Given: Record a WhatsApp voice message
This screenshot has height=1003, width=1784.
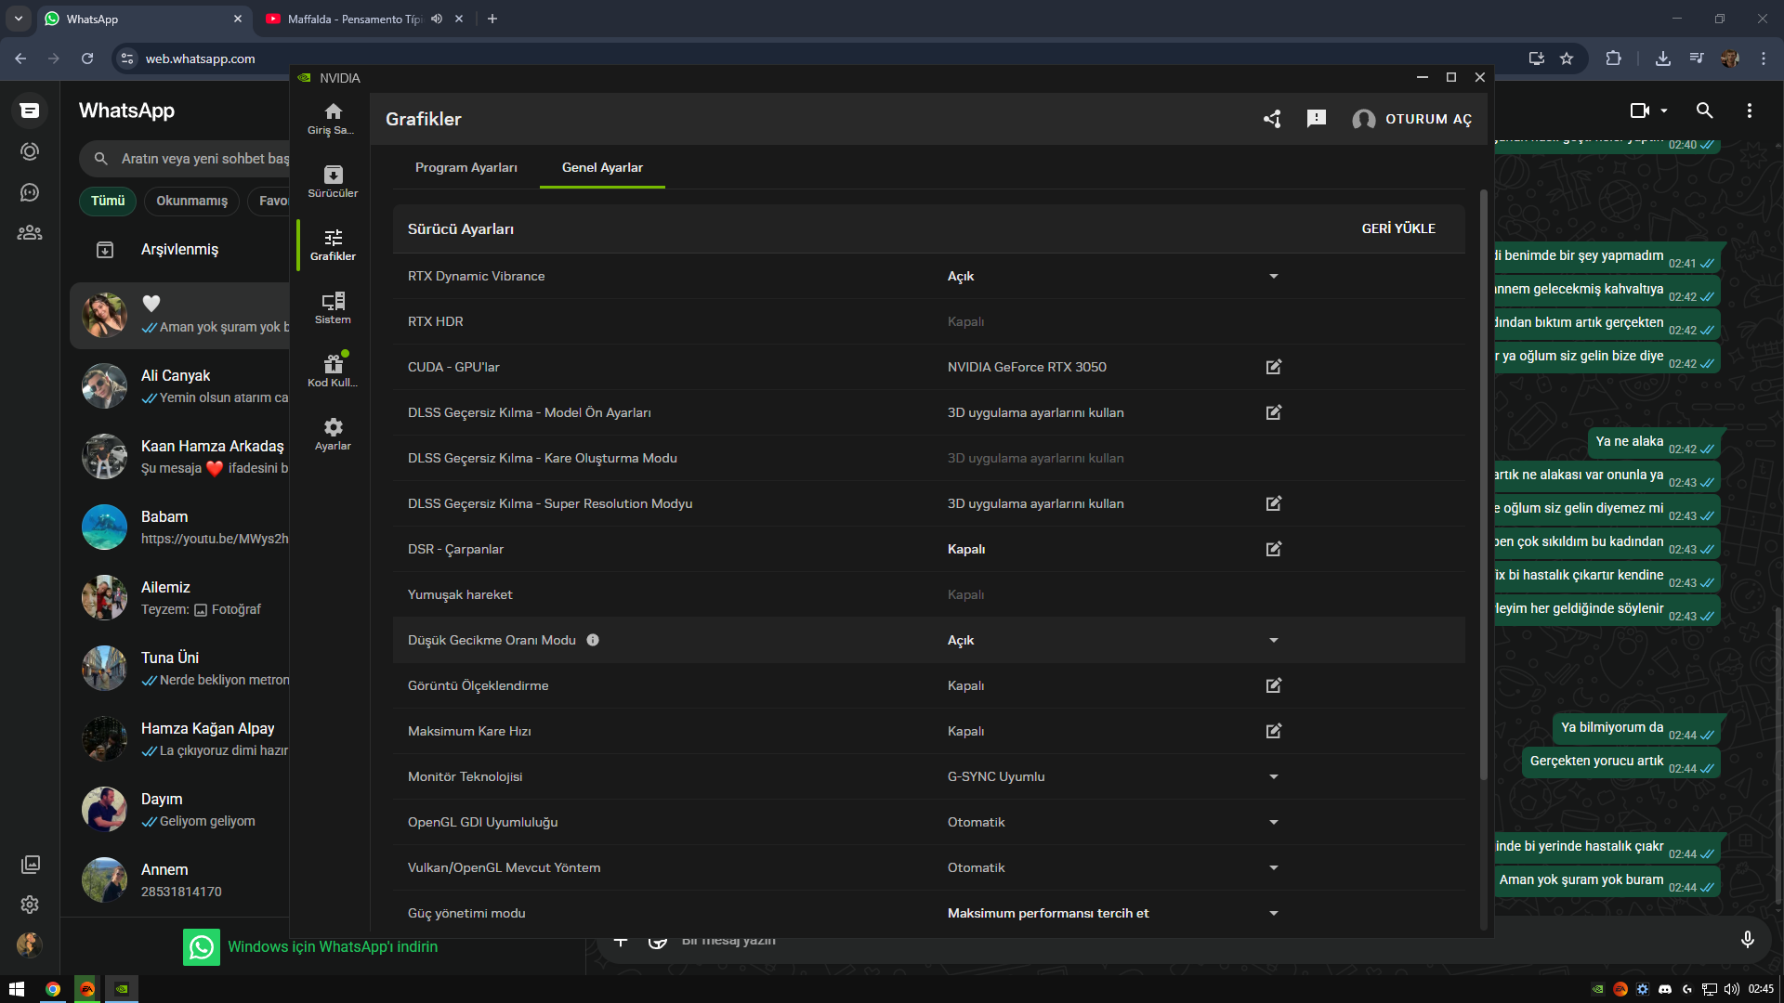Looking at the screenshot, I should point(1747,940).
